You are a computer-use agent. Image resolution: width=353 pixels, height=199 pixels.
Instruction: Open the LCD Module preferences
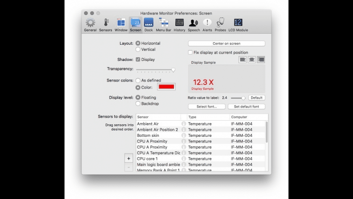[238, 25]
